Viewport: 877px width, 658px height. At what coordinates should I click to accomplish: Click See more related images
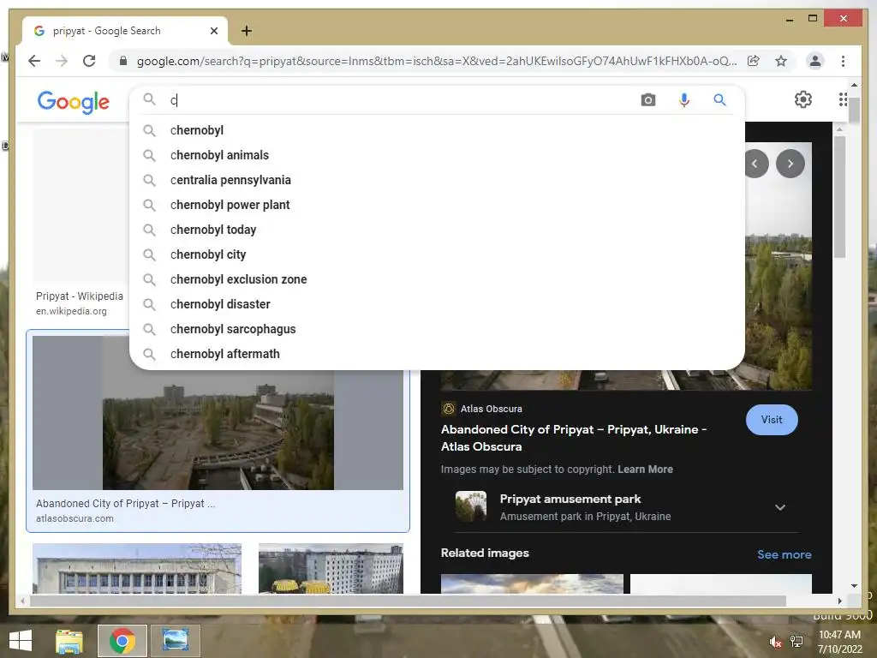[785, 554]
